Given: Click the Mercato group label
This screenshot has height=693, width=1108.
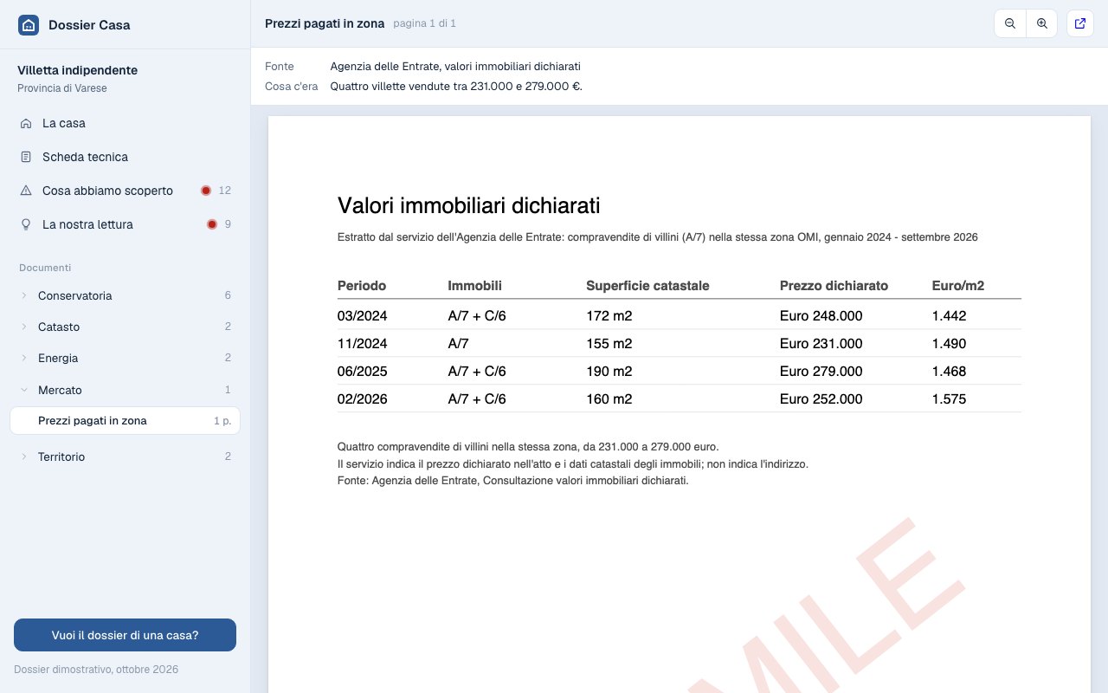Looking at the screenshot, I should click(60, 390).
